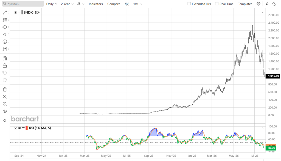This screenshot has height=161, width=281.
Task: Enable the Real-Time checkbox
Action: coord(217,4)
